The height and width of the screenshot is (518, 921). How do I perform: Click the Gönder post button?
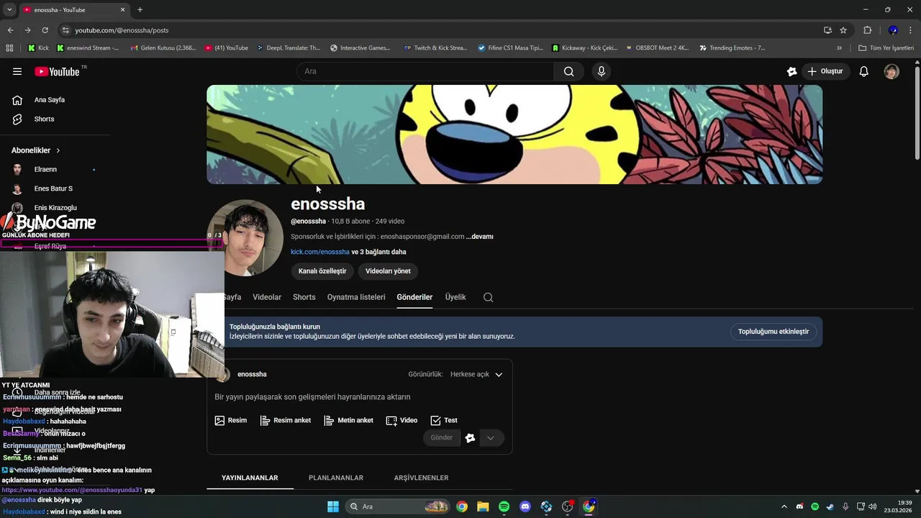click(441, 437)
